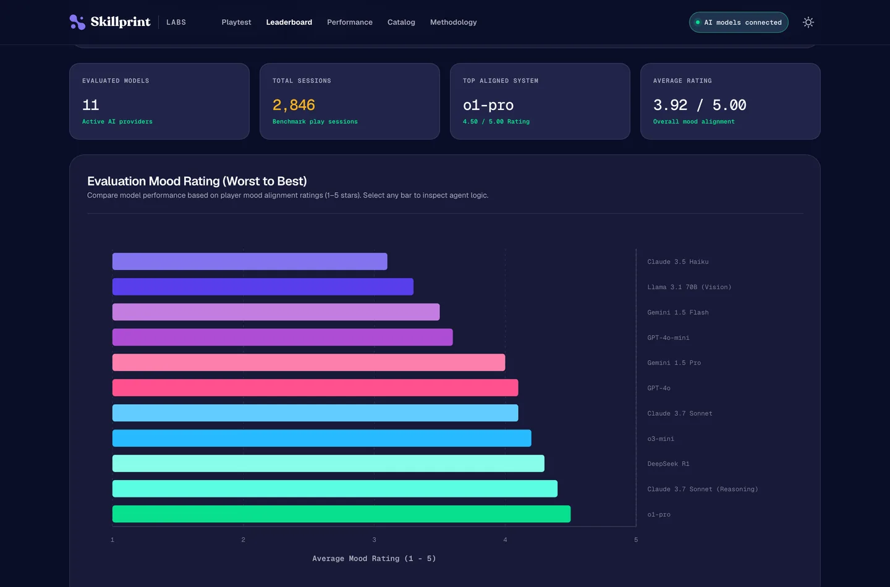The height and width of the screenshot is (587, 890).
Task: Click the Total Sessions value '2,846'
Action: click(294, 105)
